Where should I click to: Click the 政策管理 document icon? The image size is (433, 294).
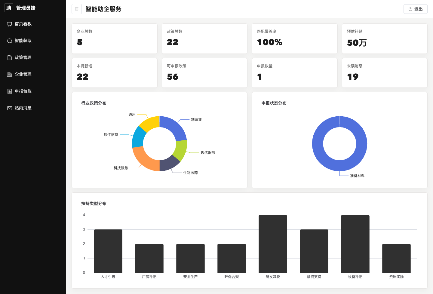point(10,58)
